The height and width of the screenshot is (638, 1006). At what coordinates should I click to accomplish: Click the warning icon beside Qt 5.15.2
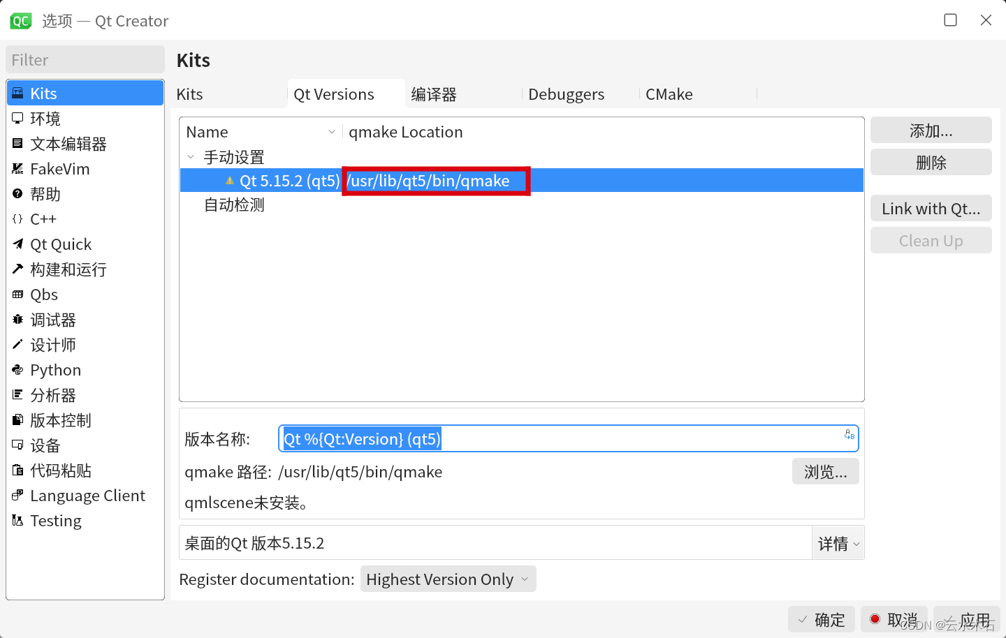pyautogui.click(x=230, y=181)
